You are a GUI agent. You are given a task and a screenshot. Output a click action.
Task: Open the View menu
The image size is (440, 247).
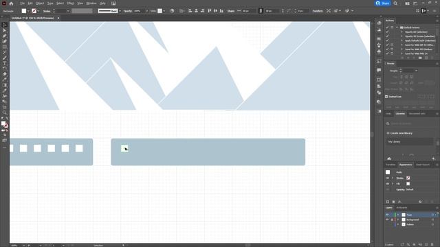[x=80, y=3]
